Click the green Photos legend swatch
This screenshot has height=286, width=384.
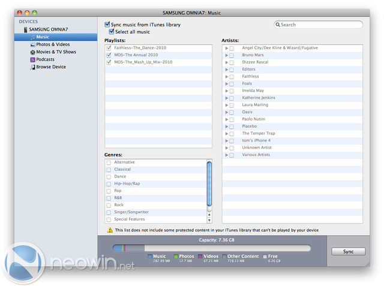coord(176,257)
